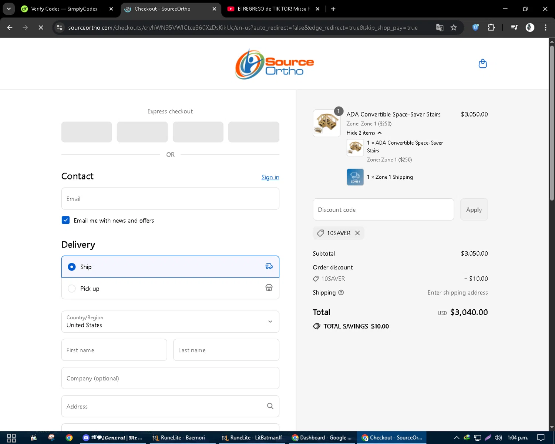Open the Chrome profile avatar

pos(530,27)
